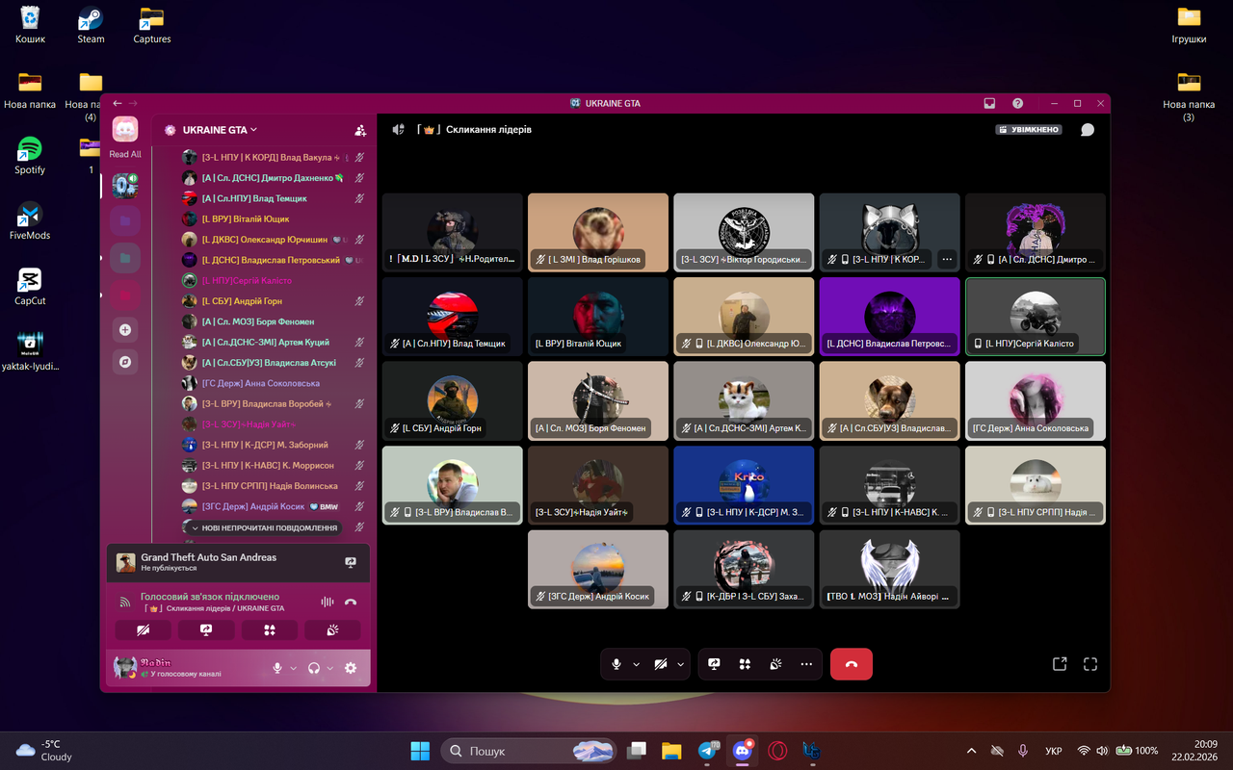The width and height of the screenshot is (1233, 770).
Task: Open the help question mark icon
Action: pyautogui.click(x=1017, y=103)
